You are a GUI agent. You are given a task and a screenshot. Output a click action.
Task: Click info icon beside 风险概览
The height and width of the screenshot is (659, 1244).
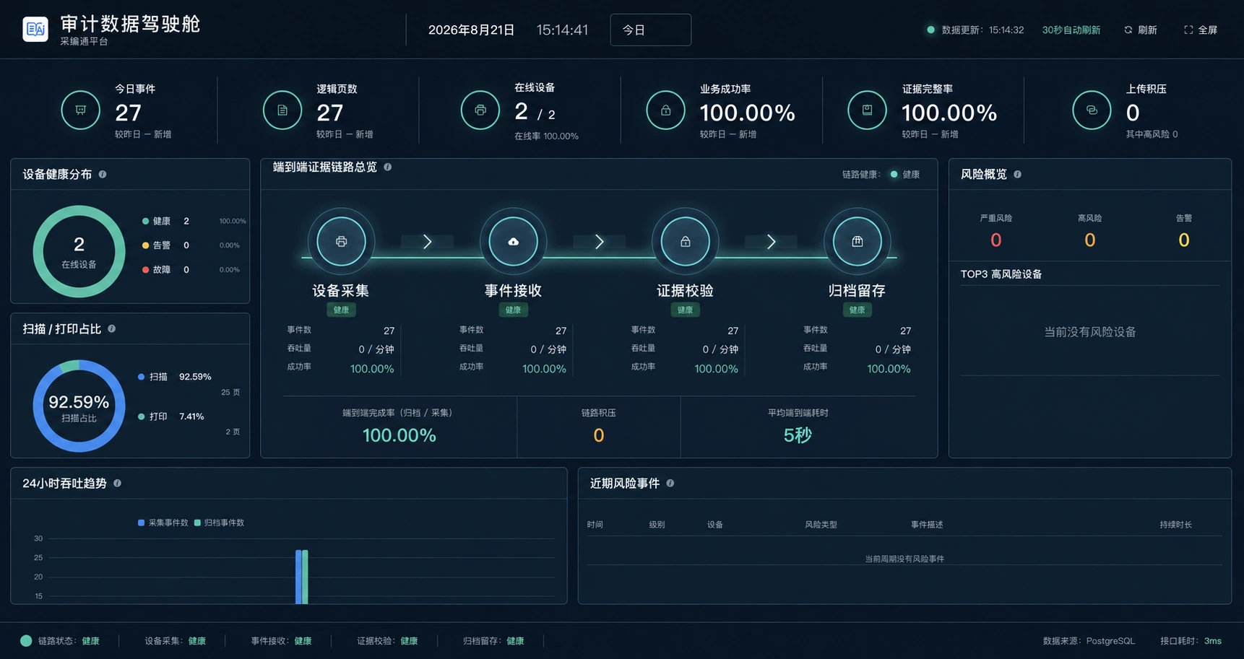click(x=1017, y=174)
